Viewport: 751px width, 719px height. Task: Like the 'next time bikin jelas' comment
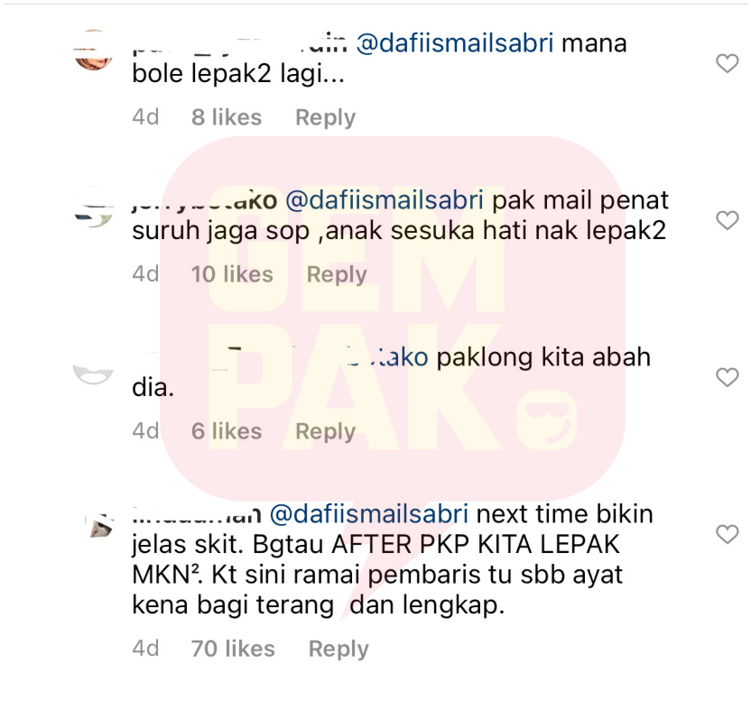(x=727, y=534)
